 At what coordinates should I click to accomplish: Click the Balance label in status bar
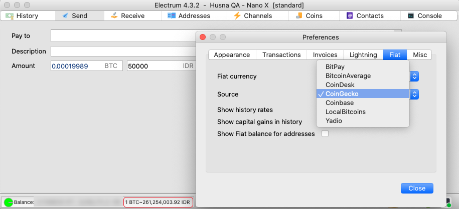pyautogui.click(x=24, y=202)
